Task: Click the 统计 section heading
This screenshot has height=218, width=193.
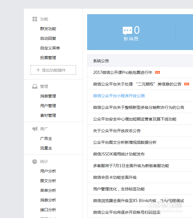Action: [44, 161]
